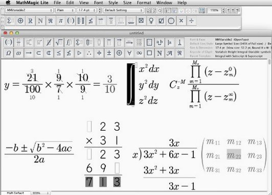Open the therefore dots symbol palette

(x=89, y=53)
